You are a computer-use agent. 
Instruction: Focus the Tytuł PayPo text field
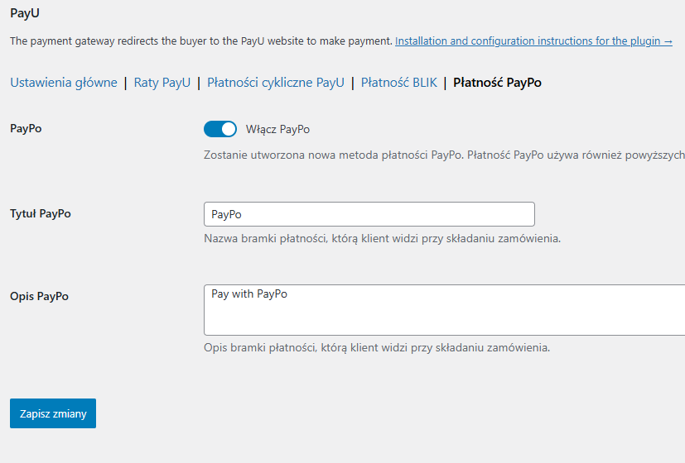(369, 214)
